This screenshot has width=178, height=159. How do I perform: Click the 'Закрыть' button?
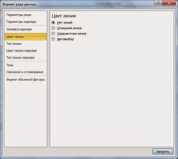click(163, 151)
